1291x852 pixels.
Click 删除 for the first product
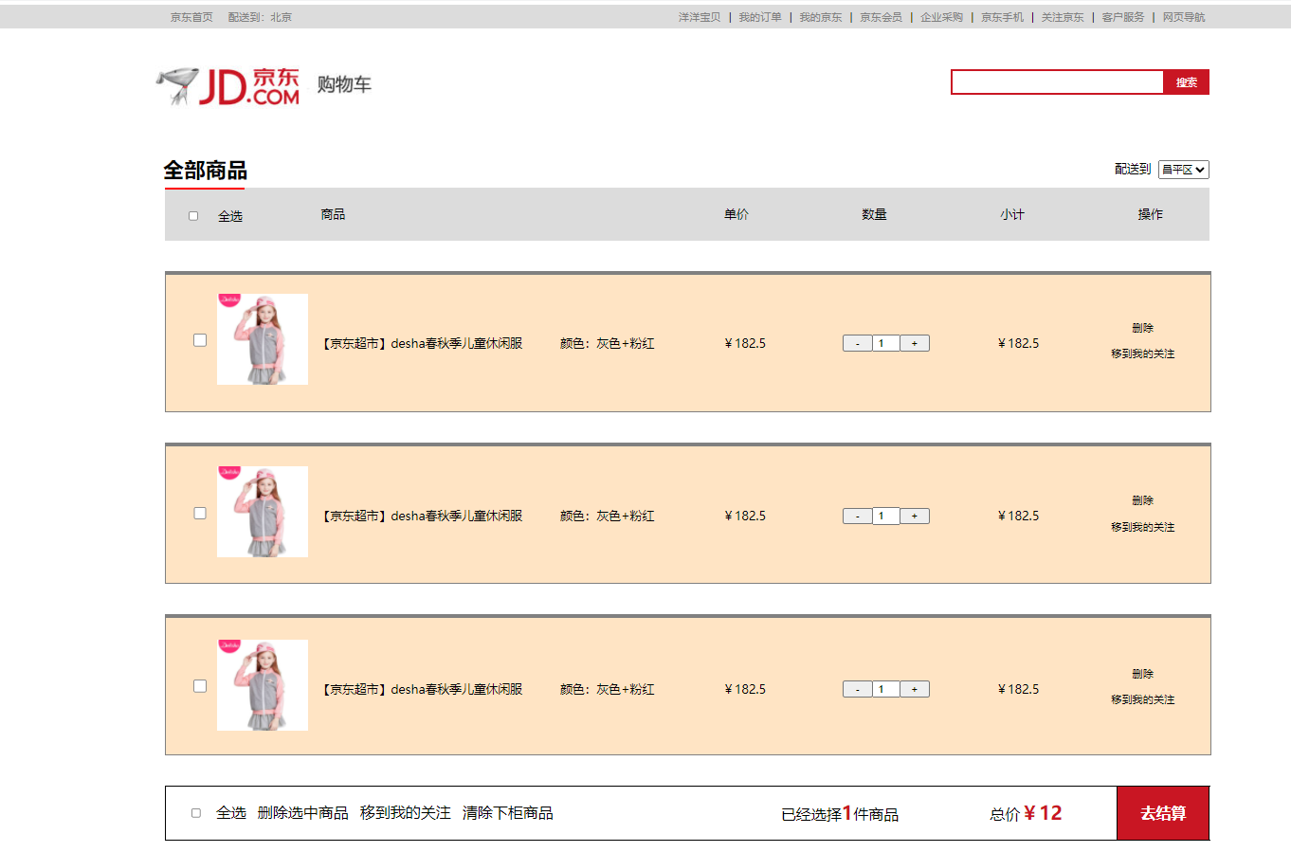[x=1142, y=328]
